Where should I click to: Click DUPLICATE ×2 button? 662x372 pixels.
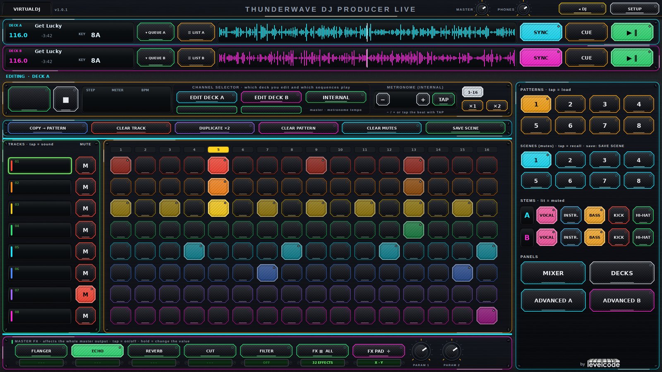pyautogui.click(x=214, y=128)
